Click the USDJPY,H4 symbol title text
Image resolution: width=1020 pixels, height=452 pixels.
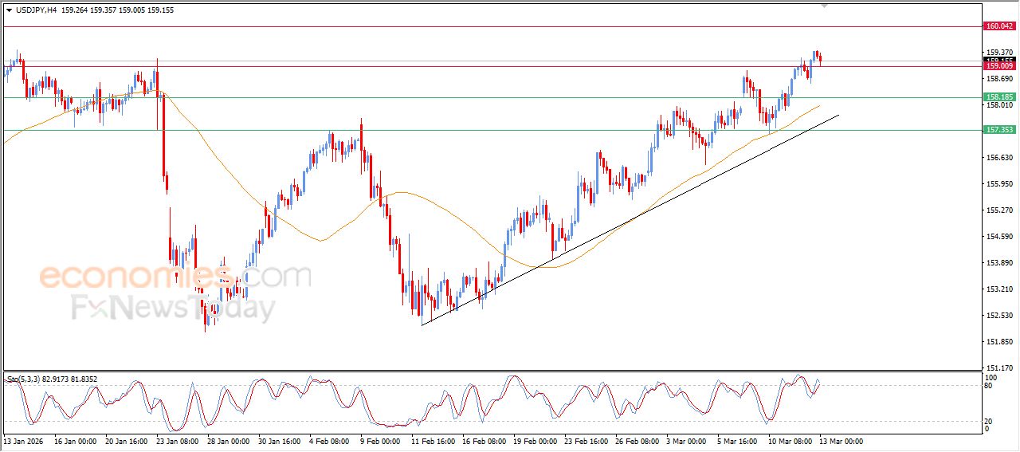(x=38, y=10)
